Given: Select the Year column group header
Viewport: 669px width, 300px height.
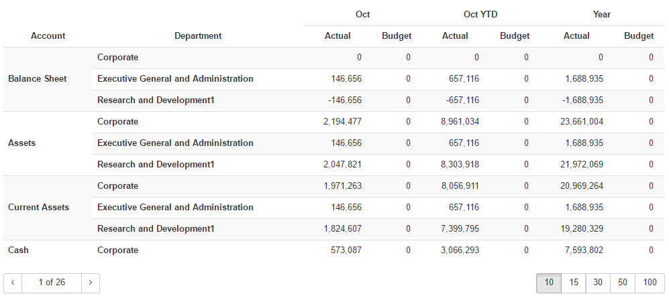Looking at the screenshot, I should click(x=602, y=14).
